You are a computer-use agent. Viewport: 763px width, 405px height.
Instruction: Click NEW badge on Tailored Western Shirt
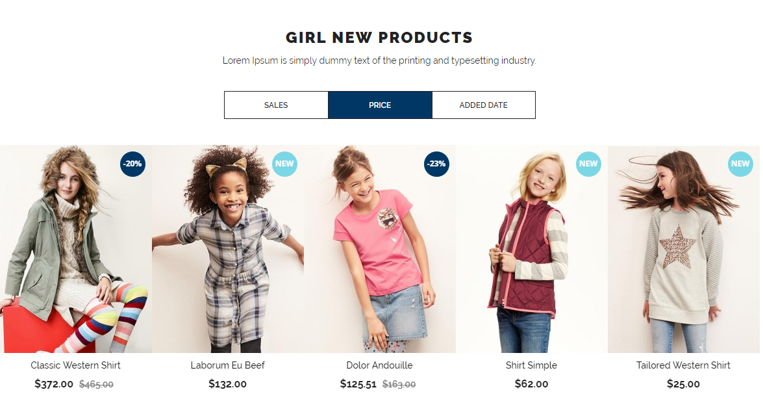740,164
